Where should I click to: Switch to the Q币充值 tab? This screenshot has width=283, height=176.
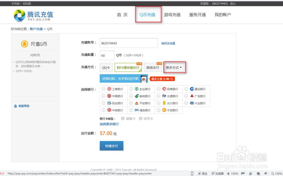pyautogui.click(x=147, y=15)
